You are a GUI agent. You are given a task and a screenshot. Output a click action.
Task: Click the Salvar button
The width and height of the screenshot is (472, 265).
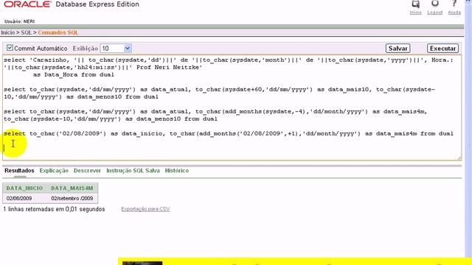[x=398, y=49]
